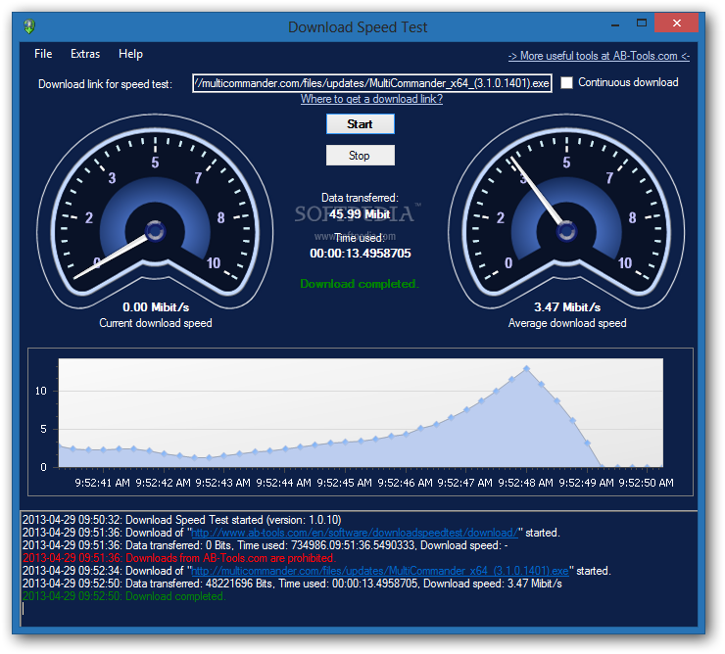Enable the Continuous download checkbox

pyautogui.click(x=566, y=83)
